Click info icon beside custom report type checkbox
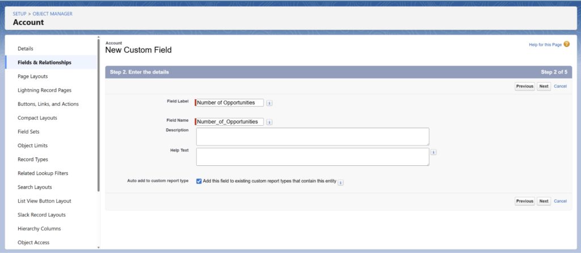Image resolution: width=581 pixels, height=253 pixels. point(342,182)
